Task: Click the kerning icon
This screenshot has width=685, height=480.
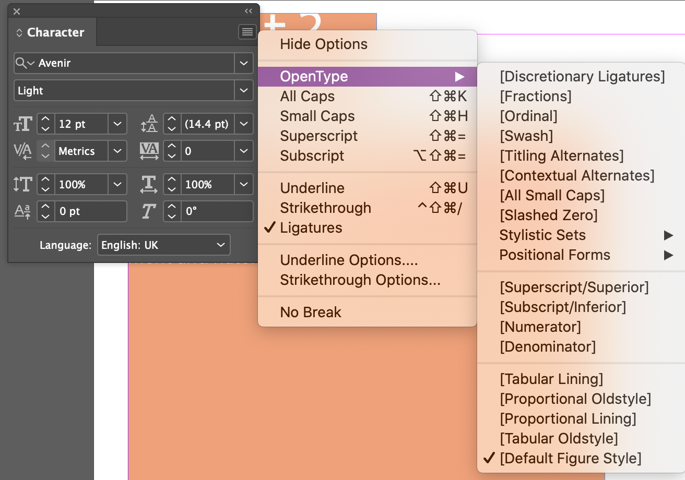Action: (x=22, y=151)
